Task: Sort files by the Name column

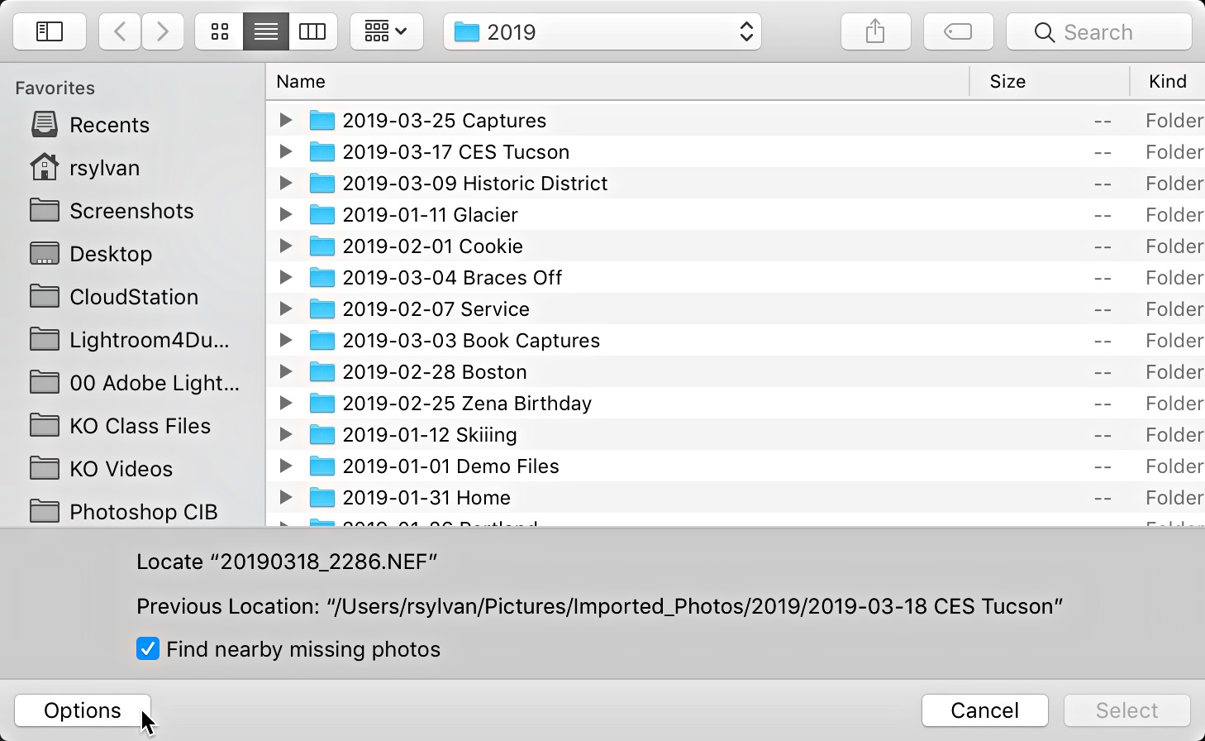Action: (300, 81)
